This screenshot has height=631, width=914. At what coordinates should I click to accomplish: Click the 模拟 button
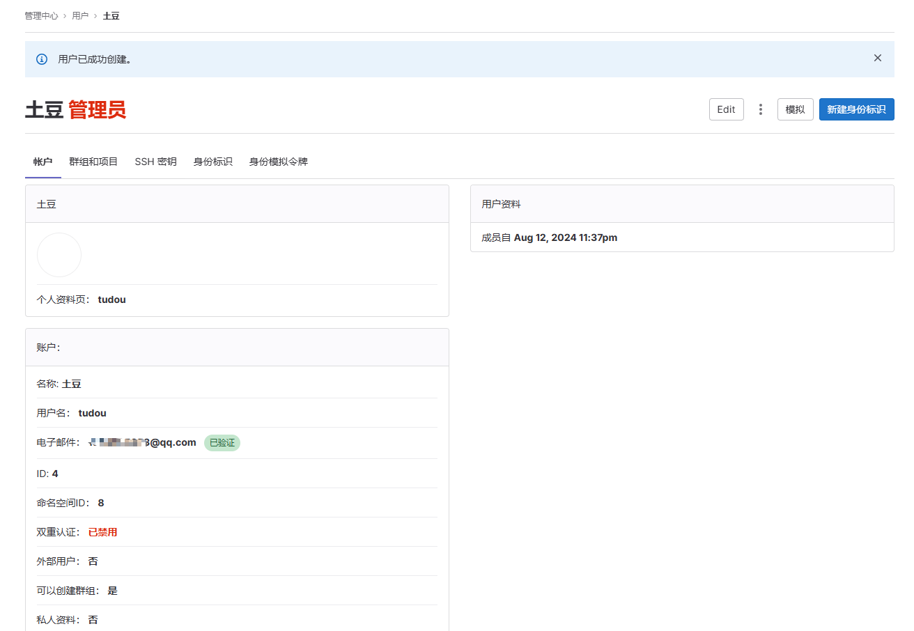[x=795, y=109]
